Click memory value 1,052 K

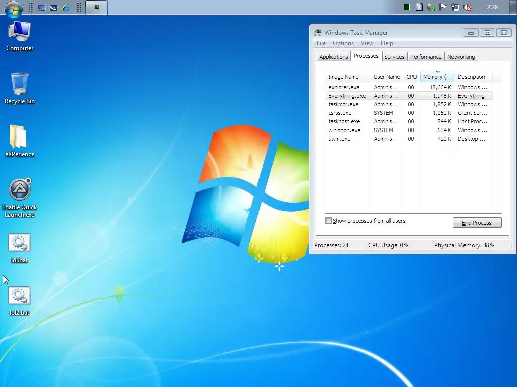coord(442,113)
